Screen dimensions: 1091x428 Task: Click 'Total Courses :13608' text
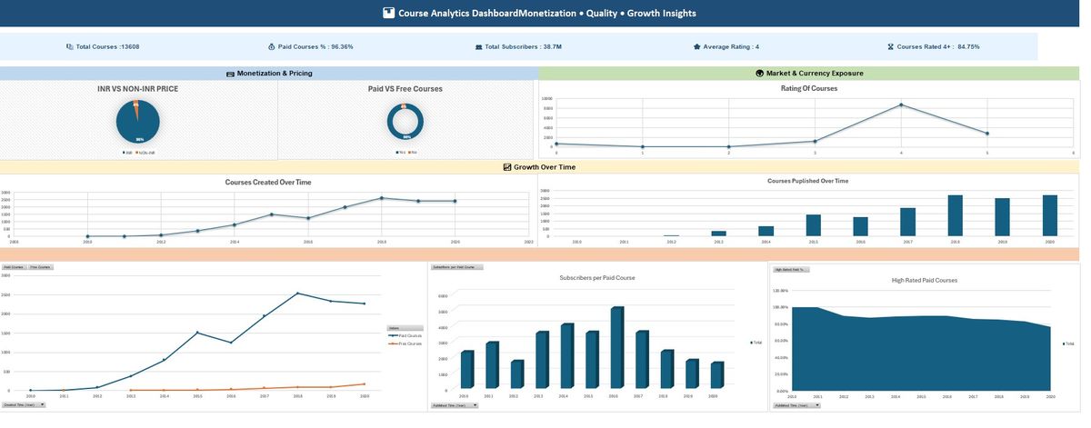point(107,46)
